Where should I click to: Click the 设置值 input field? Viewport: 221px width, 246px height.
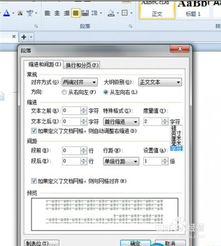pyautogui.click(x=153, y=161)
